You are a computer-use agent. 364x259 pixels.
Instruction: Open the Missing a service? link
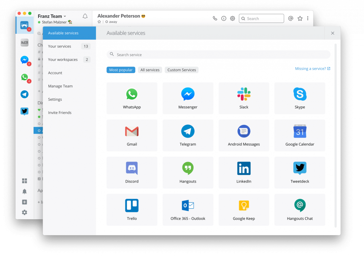tap(313, 69)
